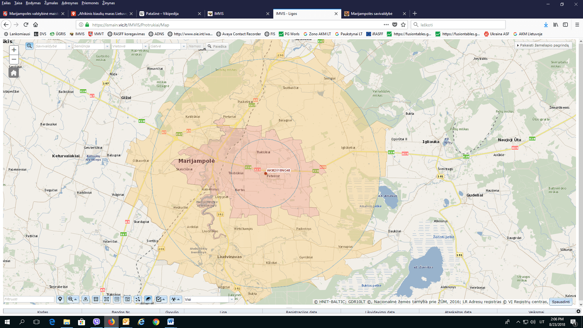Open the checkmark selection dropdown

click(161, 299)
